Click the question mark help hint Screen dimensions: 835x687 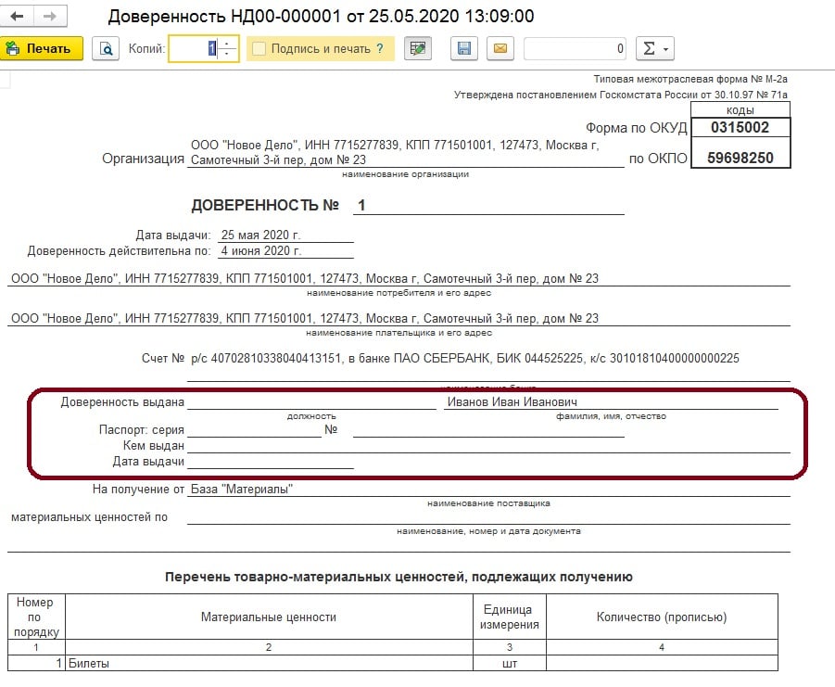pyautogui.click(x=380, y=48)
